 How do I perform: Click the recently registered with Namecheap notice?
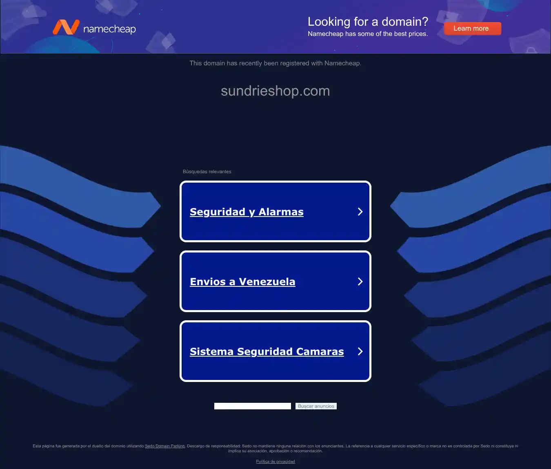275,63
